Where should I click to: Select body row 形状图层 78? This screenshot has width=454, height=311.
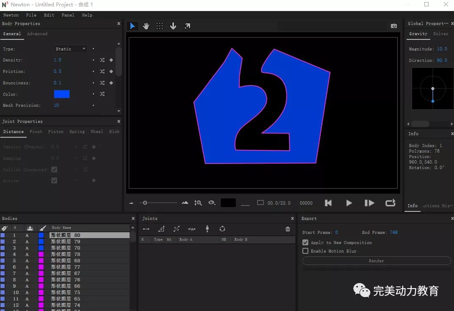click(x=66, y=254)
